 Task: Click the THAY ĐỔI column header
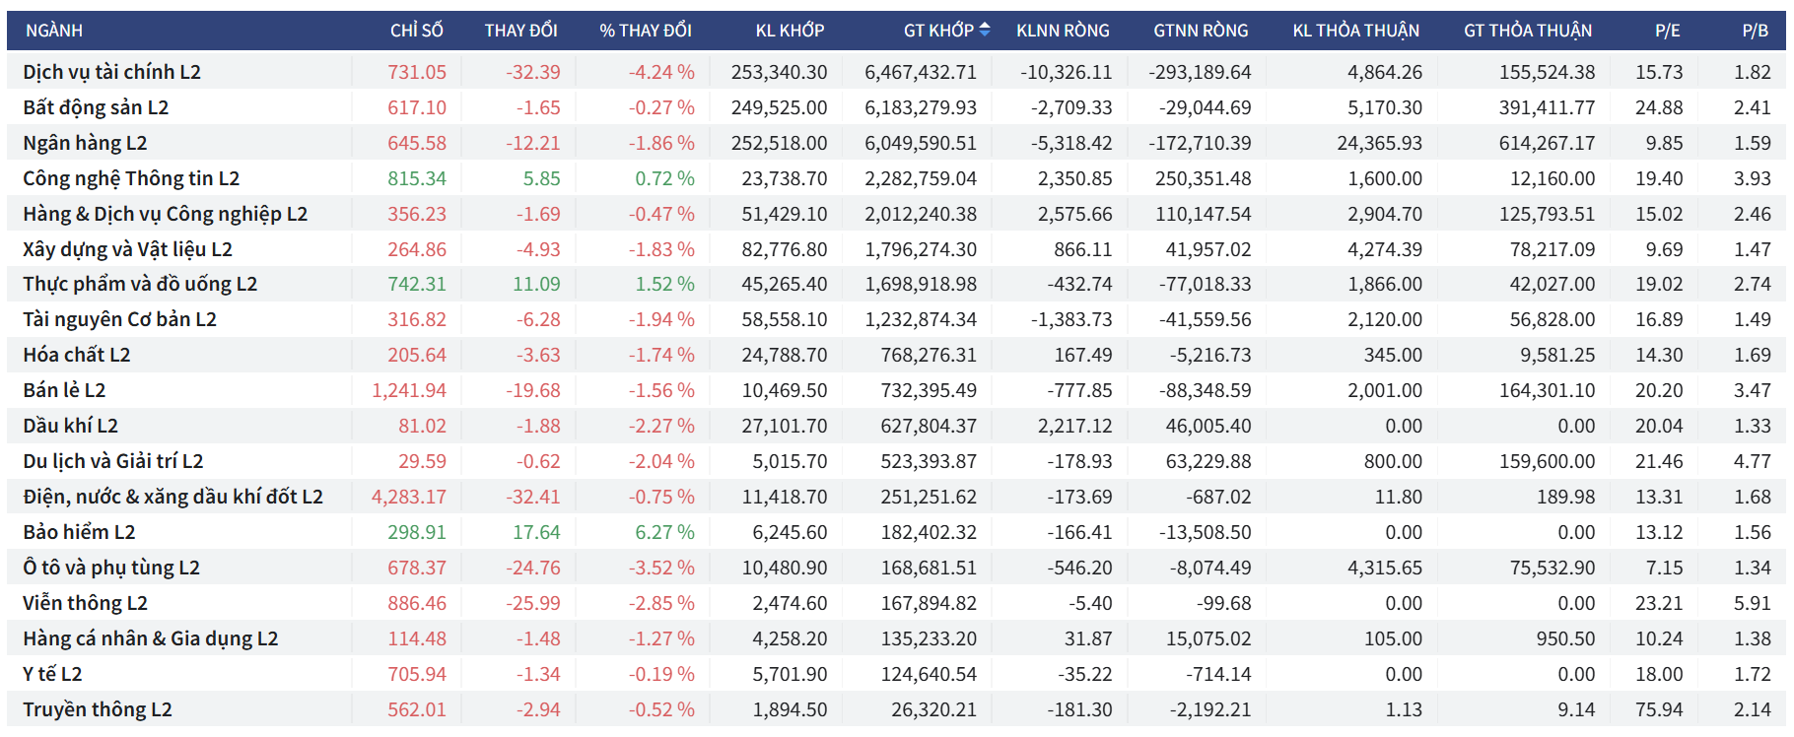click(x=520, y=31)
